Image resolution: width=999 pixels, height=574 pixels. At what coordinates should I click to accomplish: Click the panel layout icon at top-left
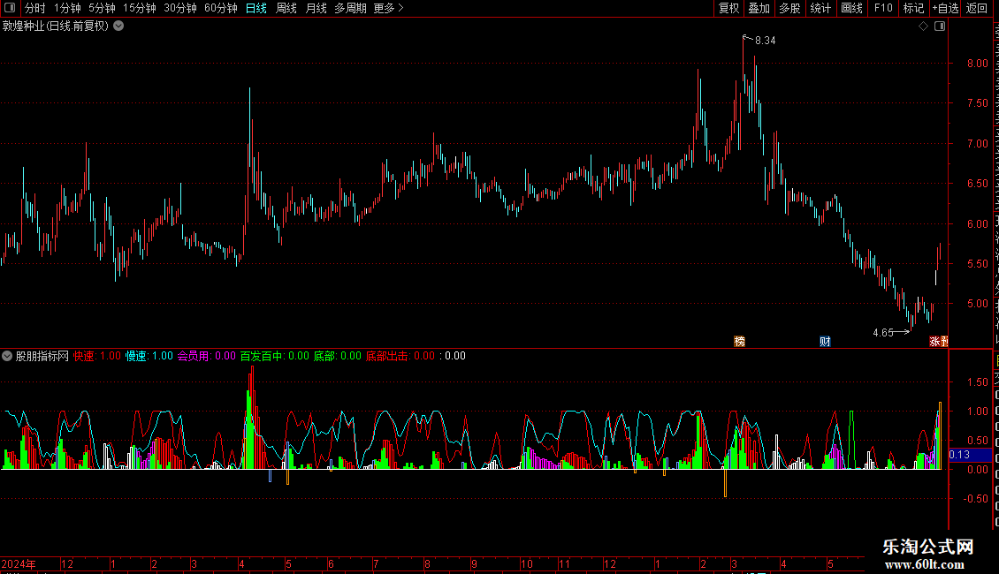point(10,8)
